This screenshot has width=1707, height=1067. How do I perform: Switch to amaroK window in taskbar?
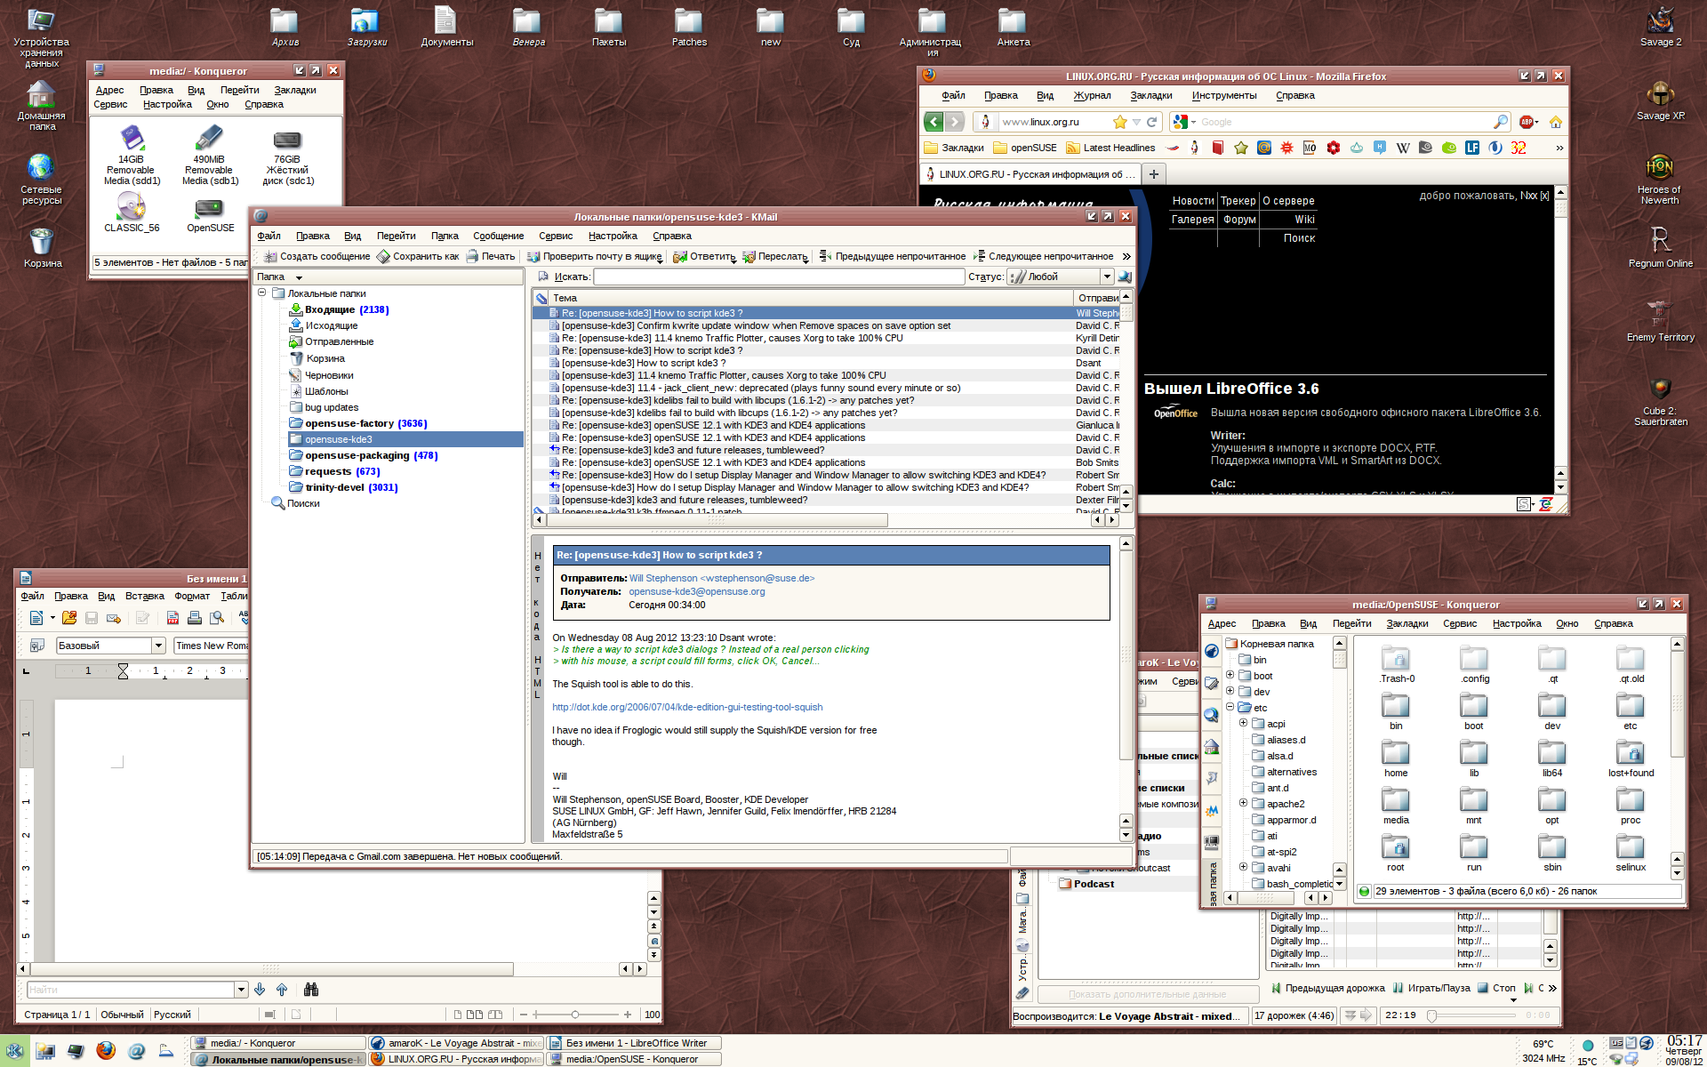455,1043
